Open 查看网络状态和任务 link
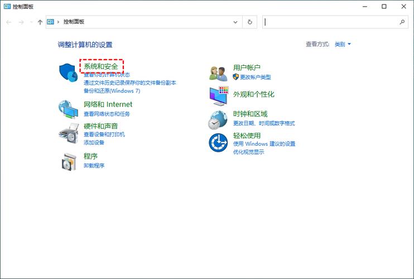 click(107, 114)
